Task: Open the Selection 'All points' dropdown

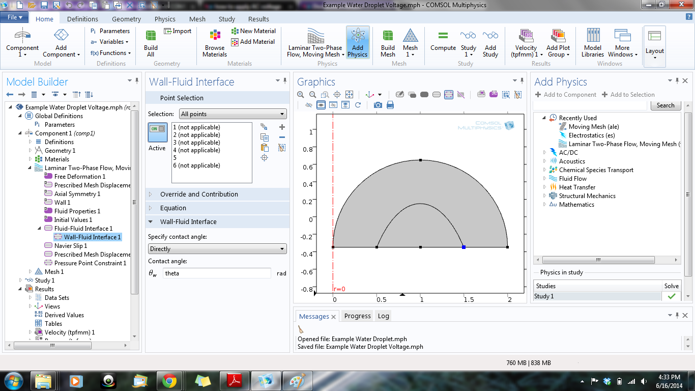Action: (233, 114)
